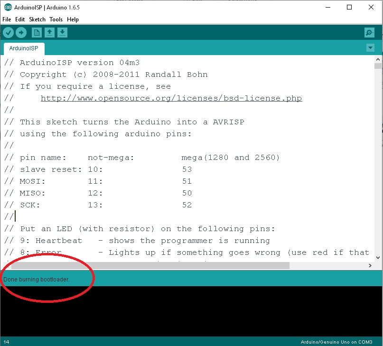The width and height of the screenshot is (383, 346).
Task: Open the File menu
Action: 7,19
